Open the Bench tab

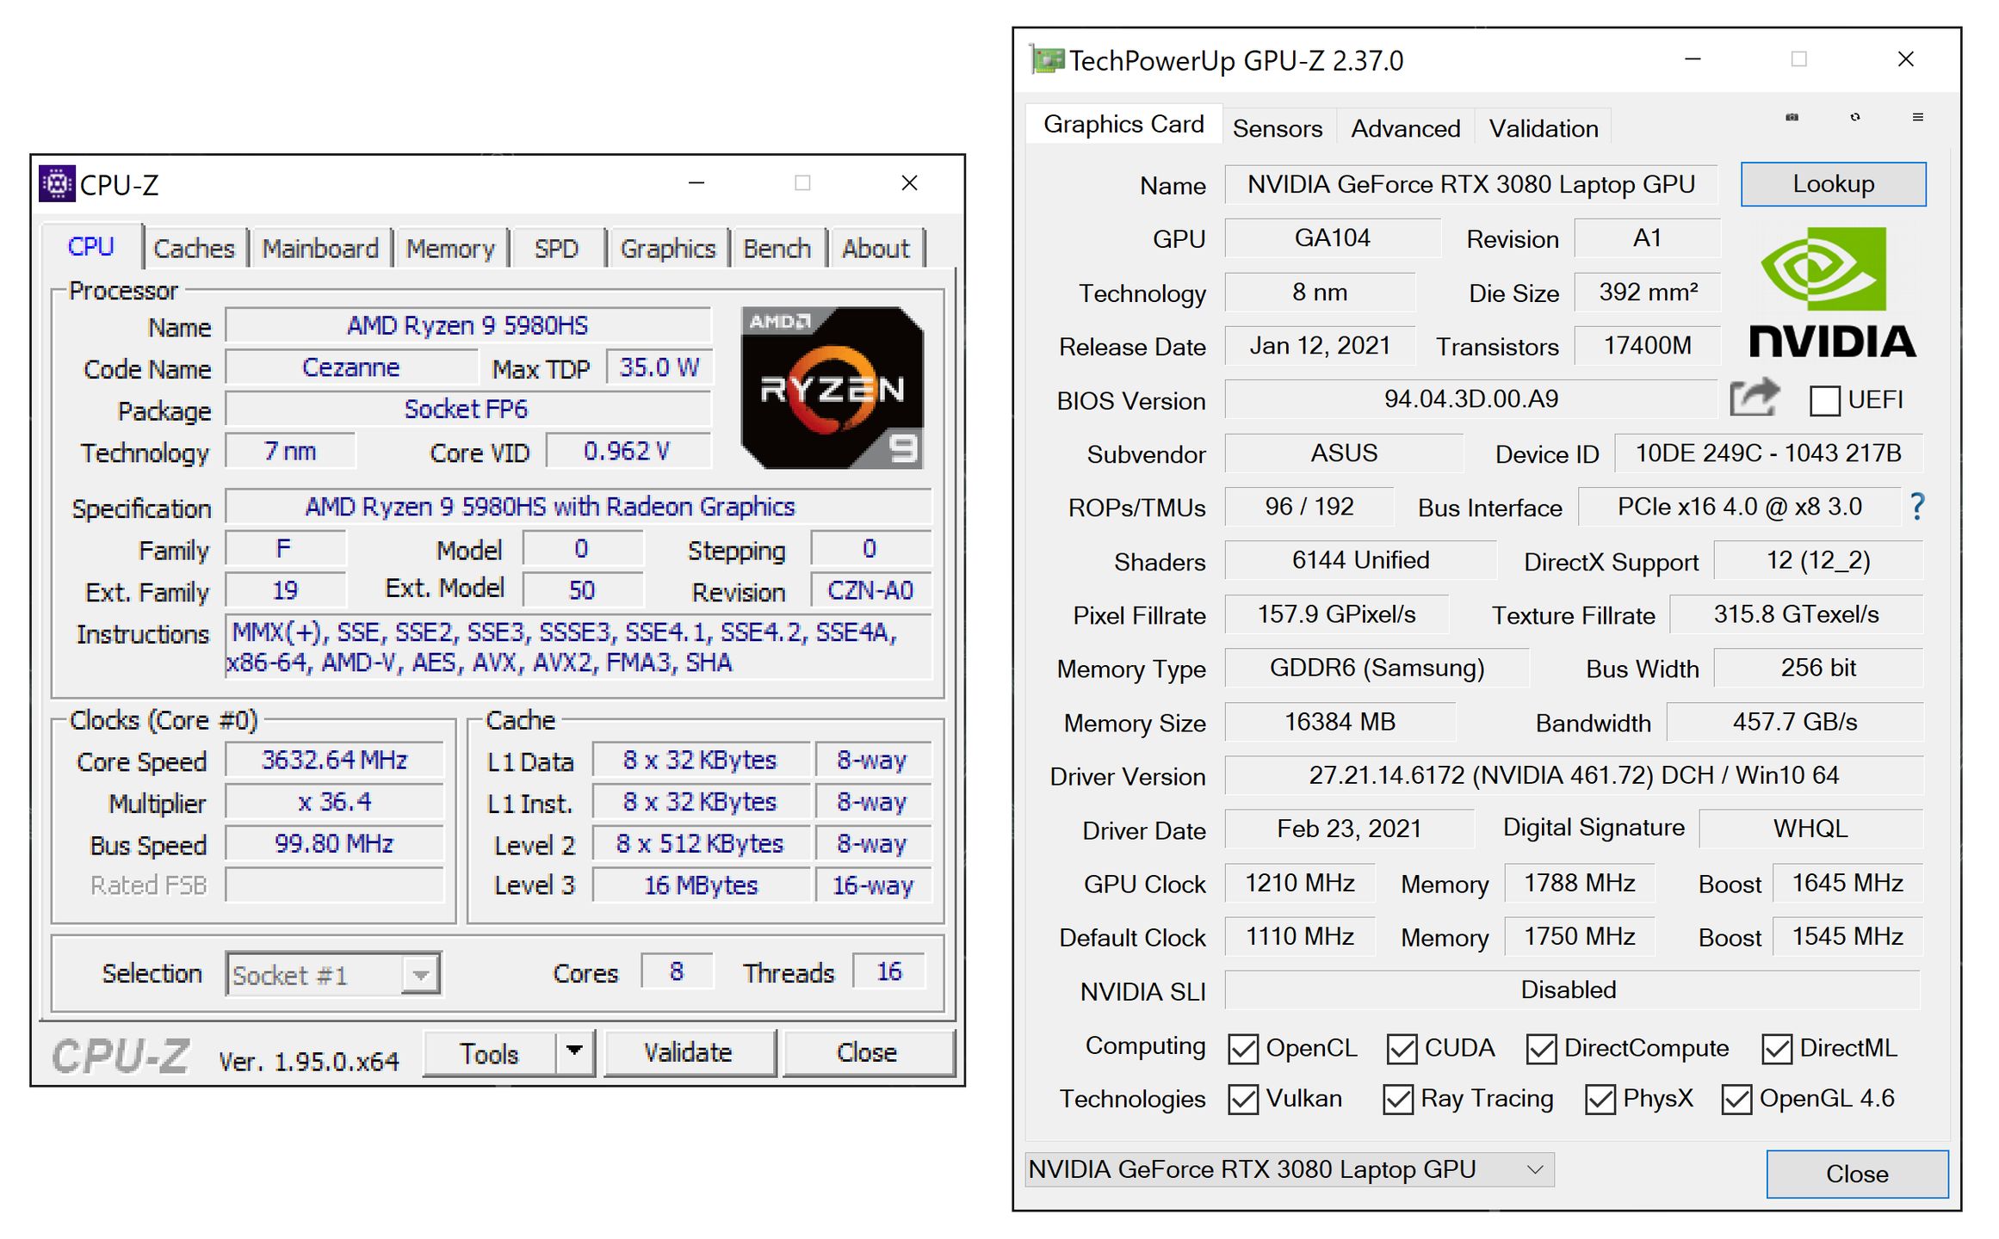pyautogui.click(x=777, y=249)
